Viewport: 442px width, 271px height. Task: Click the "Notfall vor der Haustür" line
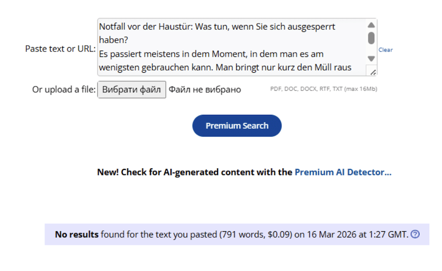(217, 27)
